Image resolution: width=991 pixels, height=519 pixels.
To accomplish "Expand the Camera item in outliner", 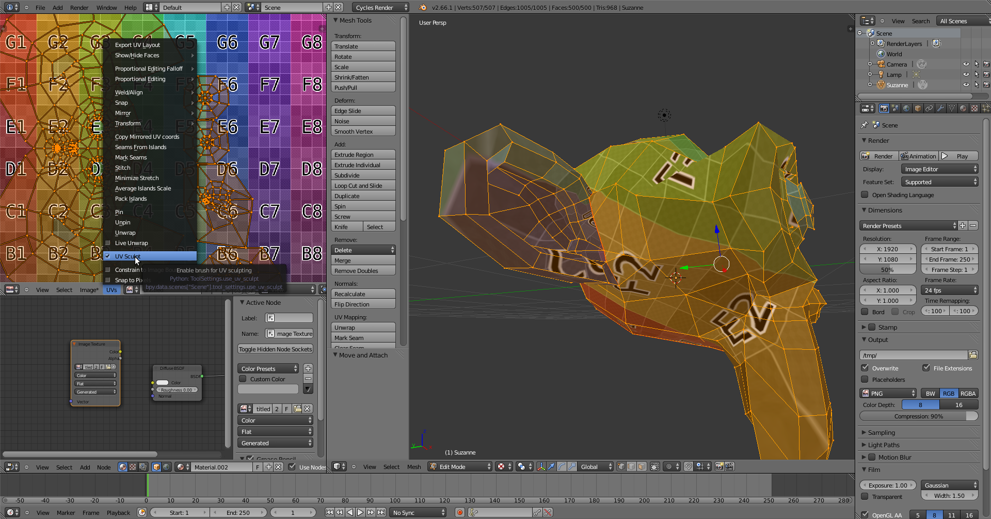I will click(x=870, y=64).
